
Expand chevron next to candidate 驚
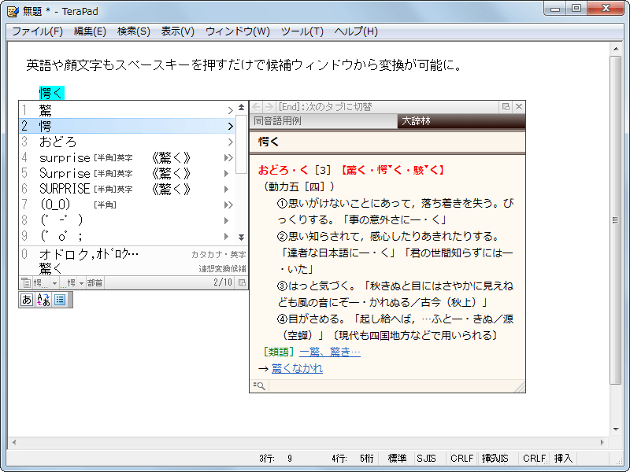230,110
